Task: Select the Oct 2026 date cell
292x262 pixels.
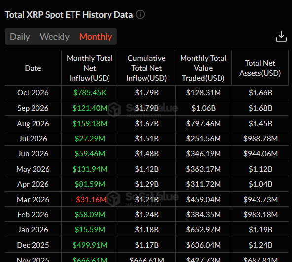Action: 33,93
